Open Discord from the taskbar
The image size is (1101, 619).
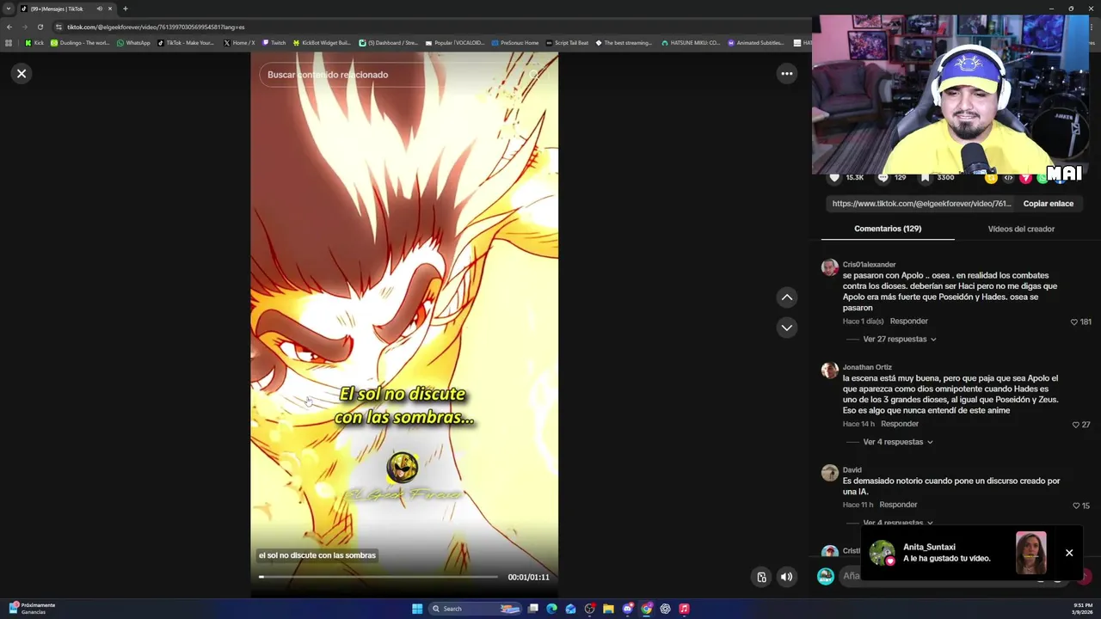point(627,609)
